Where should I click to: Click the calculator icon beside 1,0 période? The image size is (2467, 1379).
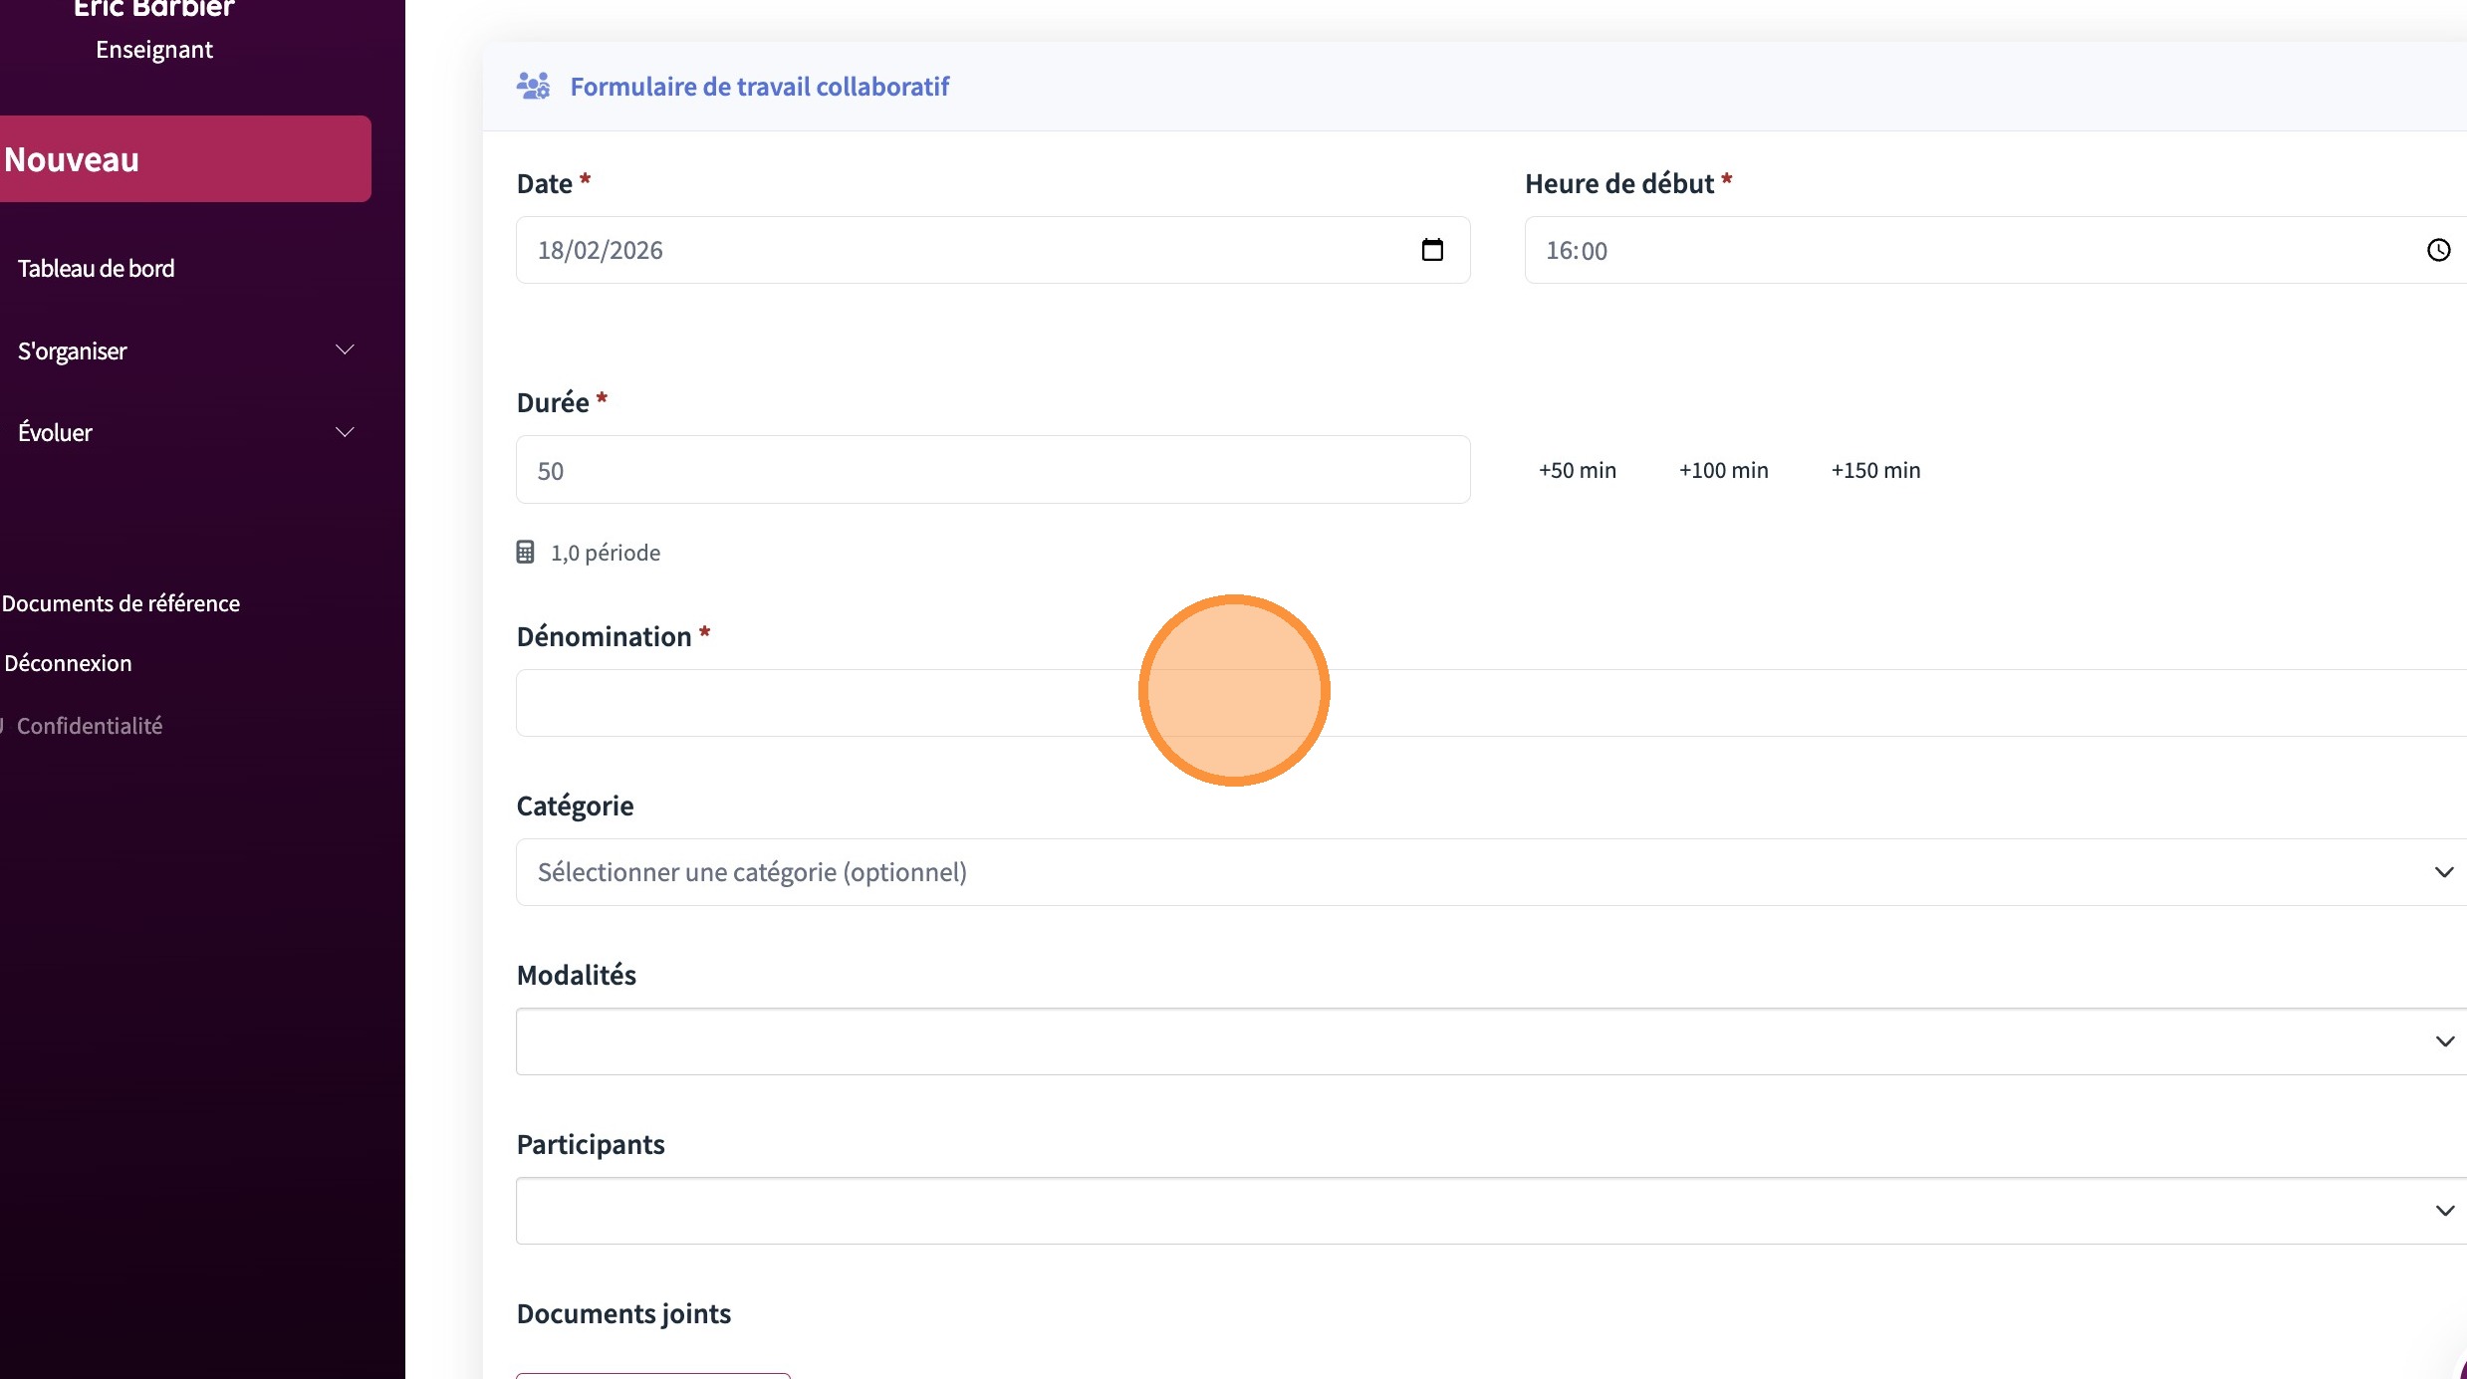pos(525,553)
